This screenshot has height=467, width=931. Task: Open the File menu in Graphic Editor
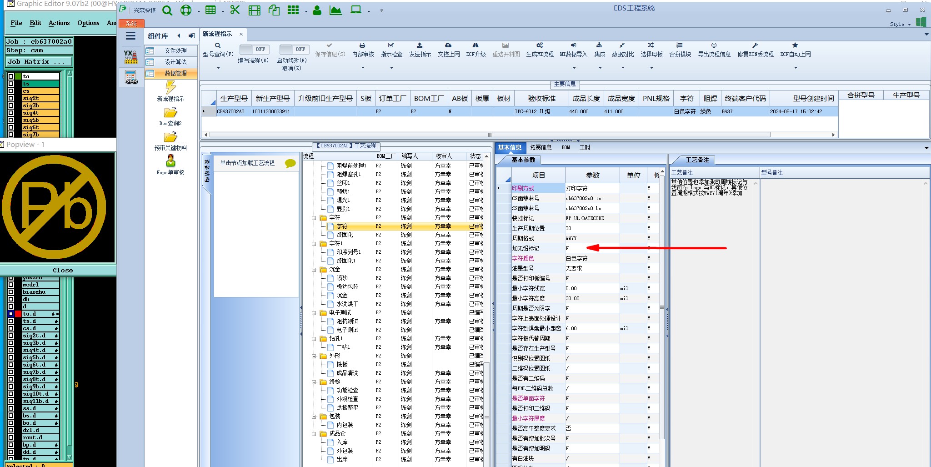[x=16, y=23]
